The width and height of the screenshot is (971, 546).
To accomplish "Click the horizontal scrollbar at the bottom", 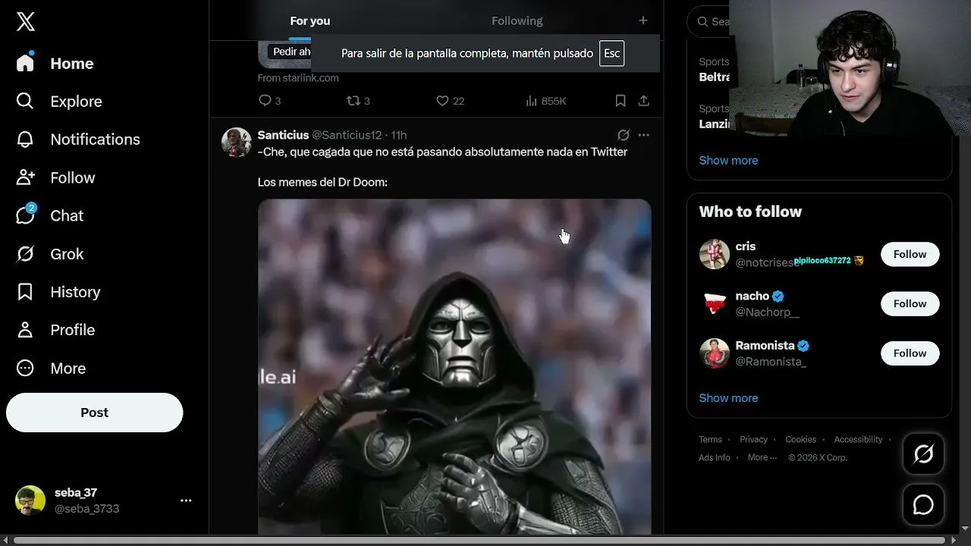I will (x=479, y=540).
